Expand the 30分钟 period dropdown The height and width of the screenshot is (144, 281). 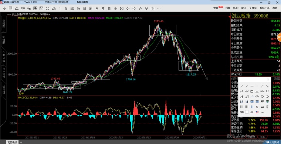pyautogui.click(x=45, y=14)
